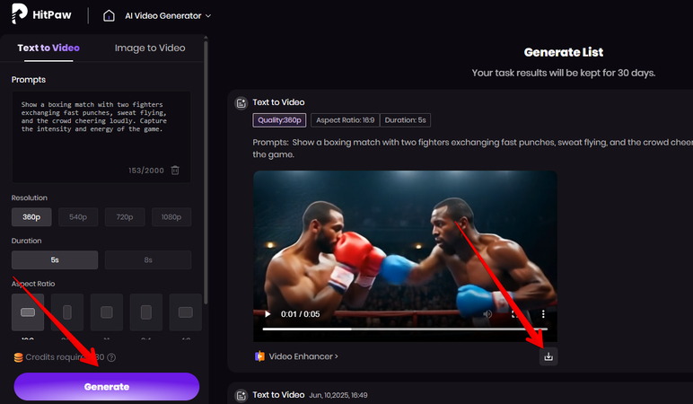Download the generated boxing video
The image size is (693, 404).
tap(548, 356)
